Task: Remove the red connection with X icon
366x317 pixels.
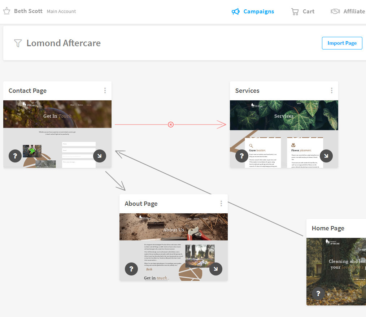Action: (x=171, y=125)
